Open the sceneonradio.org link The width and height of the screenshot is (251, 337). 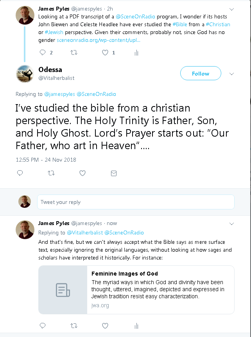(x=98, y=40)
